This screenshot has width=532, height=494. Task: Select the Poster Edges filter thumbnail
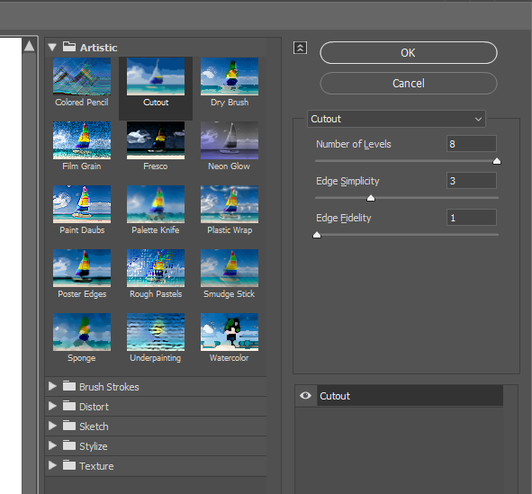click(82, 268)
